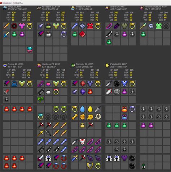Click the red shuriken in Ninja's equipment
Screen dimensions: 171x172
pos(14,26)
